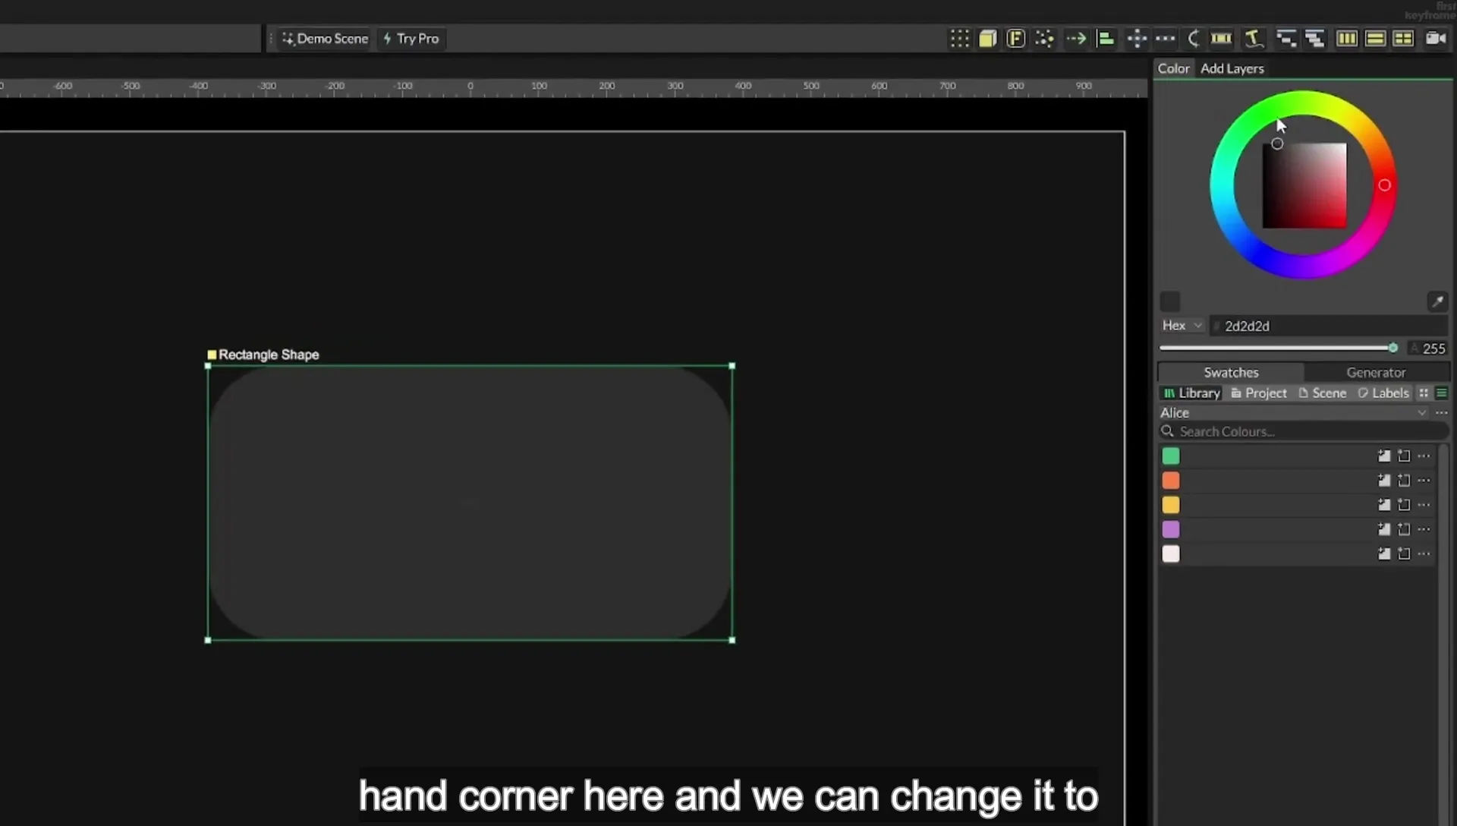Click the alpha opacity slider handle

coord(1392,348)
